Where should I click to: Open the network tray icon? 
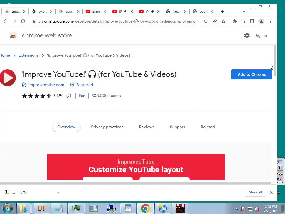coord(250,209)
